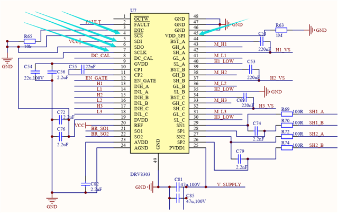Viewport: 338px width, 213px height.
Task: Select the H1_VS net label
Action: (283, 50)
